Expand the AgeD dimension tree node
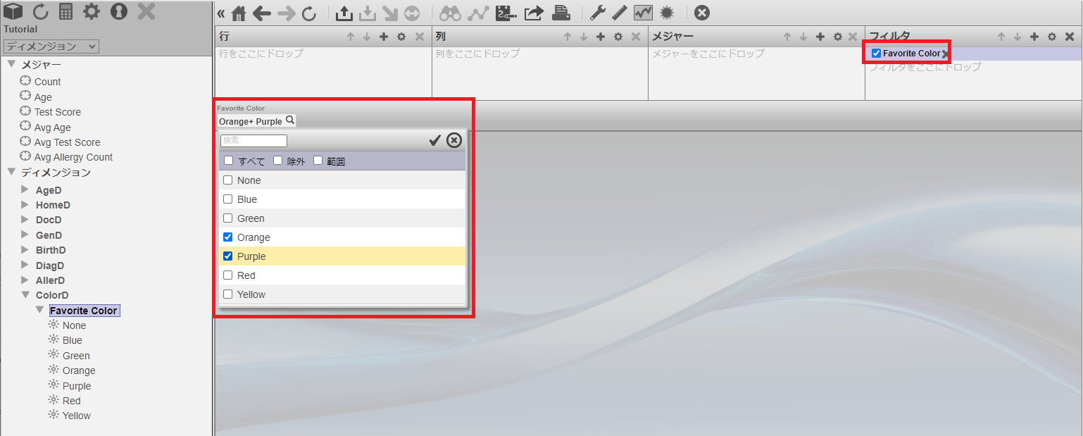1083x436 pixels. [x=25, y=190]
